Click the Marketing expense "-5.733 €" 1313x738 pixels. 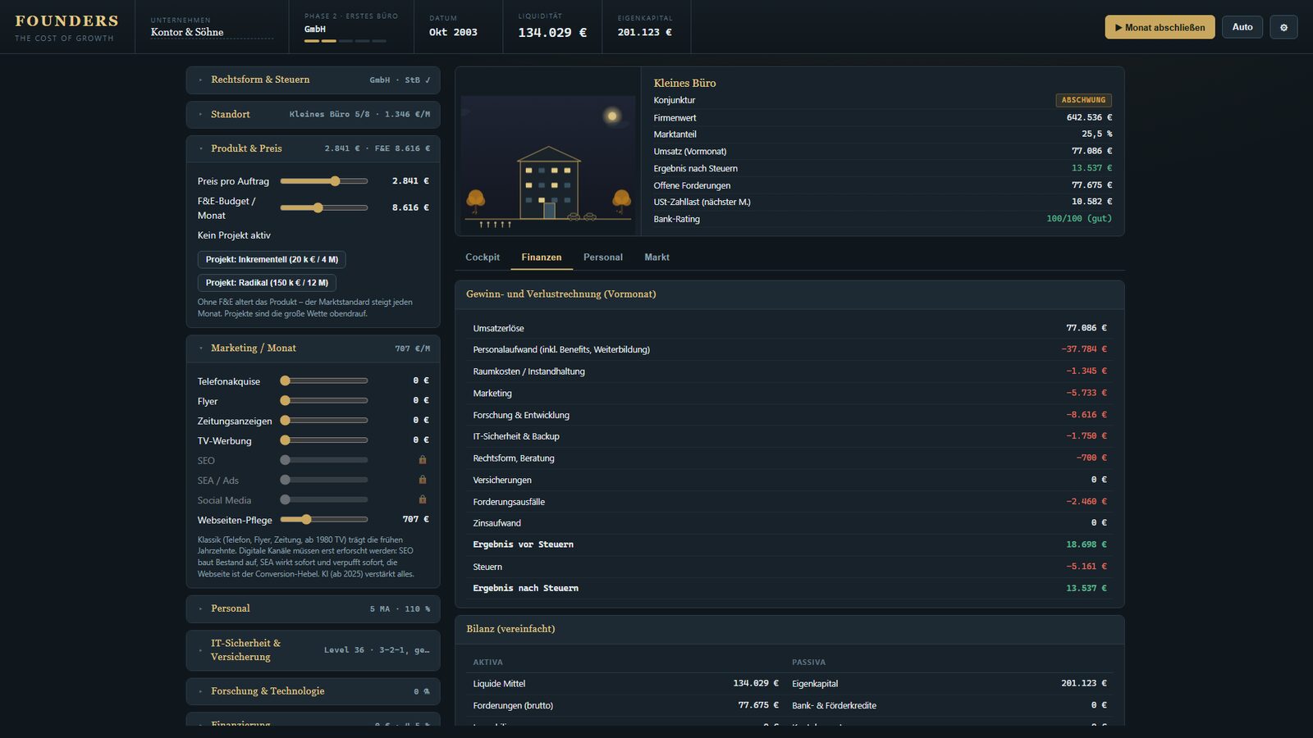pyautogui.click(x=1086, y=394)
